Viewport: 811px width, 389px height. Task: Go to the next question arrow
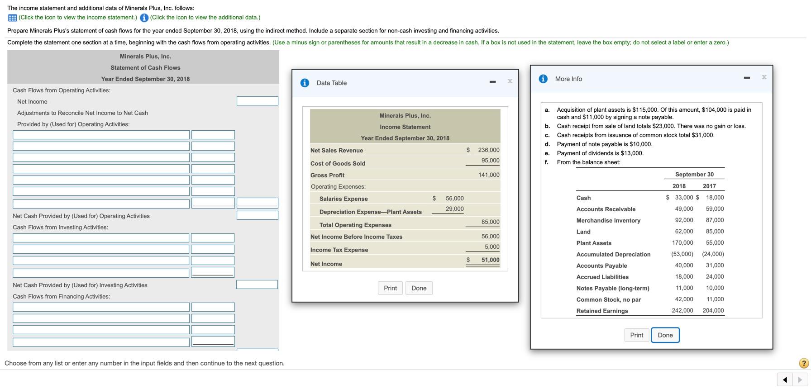tap(800, 380)
